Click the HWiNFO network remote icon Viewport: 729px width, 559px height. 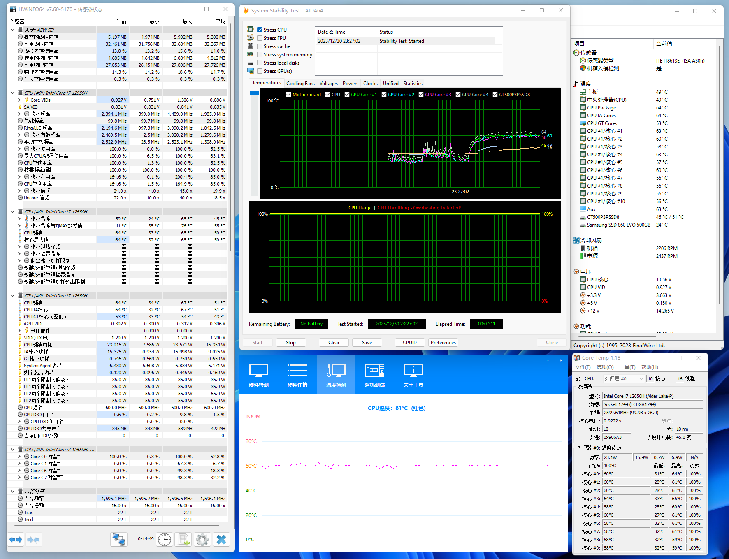pos(119,539)
